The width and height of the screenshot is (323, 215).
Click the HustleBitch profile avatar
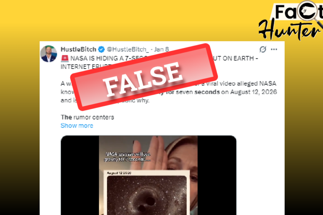[49, 54]
